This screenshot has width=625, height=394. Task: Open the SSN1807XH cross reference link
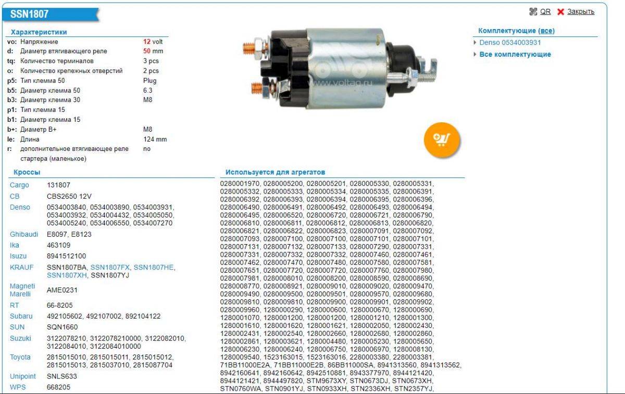[67, 275]
